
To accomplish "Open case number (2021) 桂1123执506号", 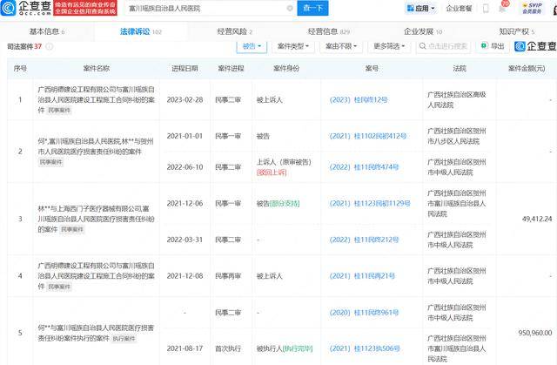I will pos(365,348).
